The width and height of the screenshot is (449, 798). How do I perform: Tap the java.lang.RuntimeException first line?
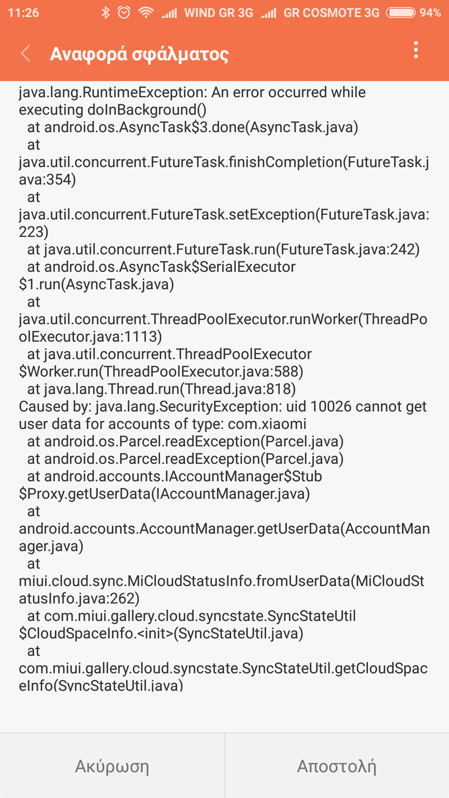click(192, 92)
